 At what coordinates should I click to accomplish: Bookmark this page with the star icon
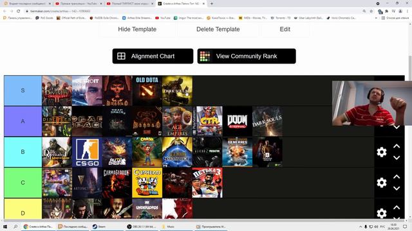click(371, 12)
